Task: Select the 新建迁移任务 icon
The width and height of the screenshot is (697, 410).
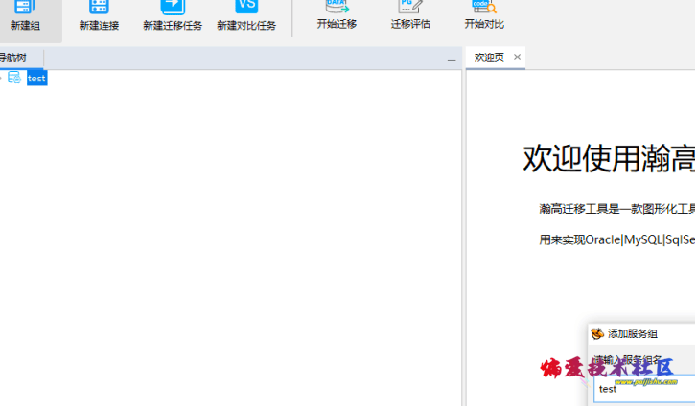Action: [173, 7]
